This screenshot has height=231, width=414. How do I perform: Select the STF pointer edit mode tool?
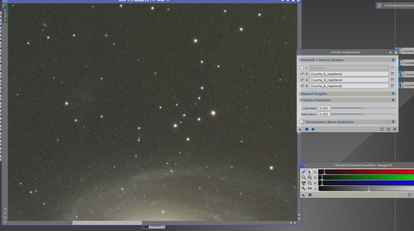point(310,172)
